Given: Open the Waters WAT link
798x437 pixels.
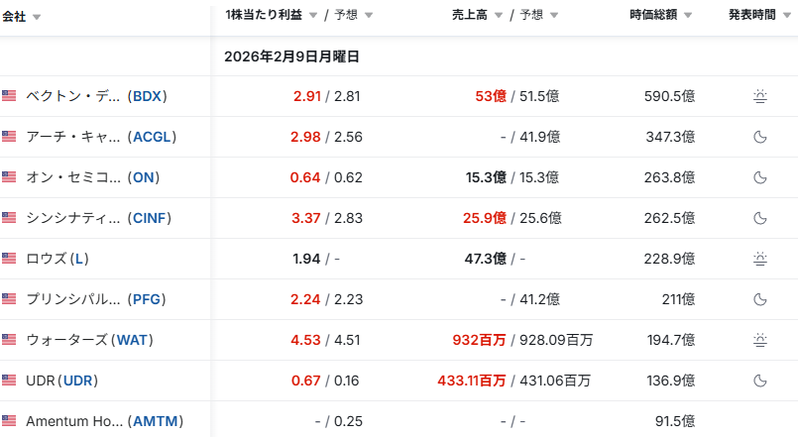Looking at the screenshot, I should [135, 340].
